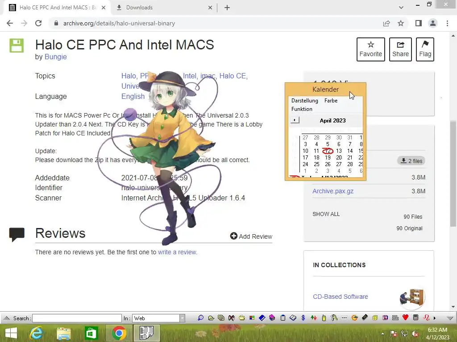457x342 pixels.
Task: Click the red heart toolbar icon
Action: click(x=405, y=318)
